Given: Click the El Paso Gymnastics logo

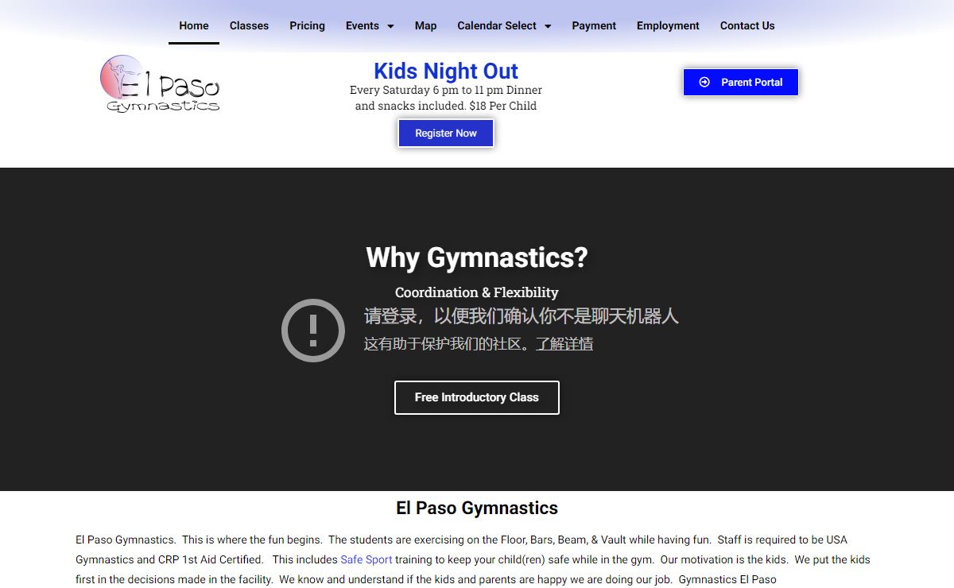Looking at the screenshot, I should 160,84.
